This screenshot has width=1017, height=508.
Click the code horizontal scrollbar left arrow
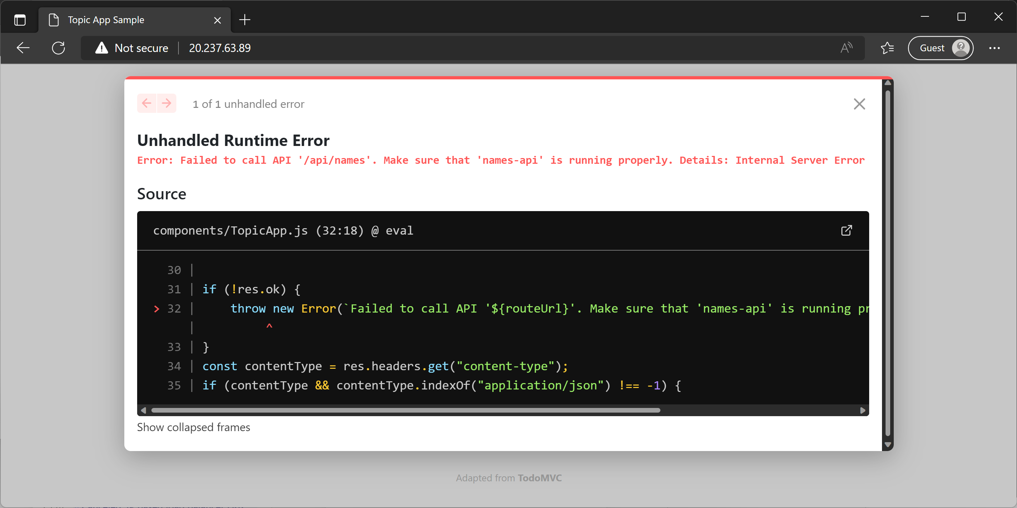[x=144, y=410]
